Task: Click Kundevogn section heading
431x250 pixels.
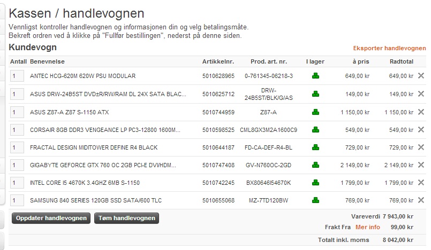Action: pos(33,47)
